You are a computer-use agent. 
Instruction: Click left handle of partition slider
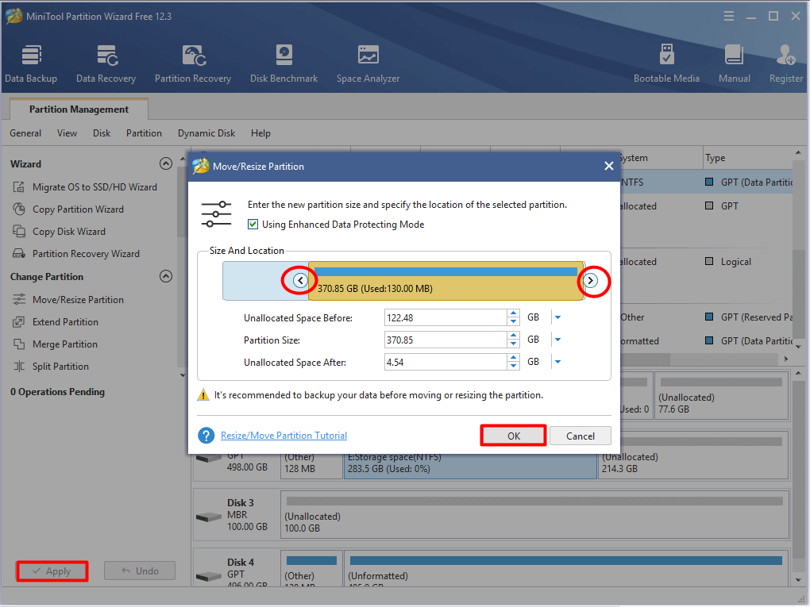pos(300,280)
